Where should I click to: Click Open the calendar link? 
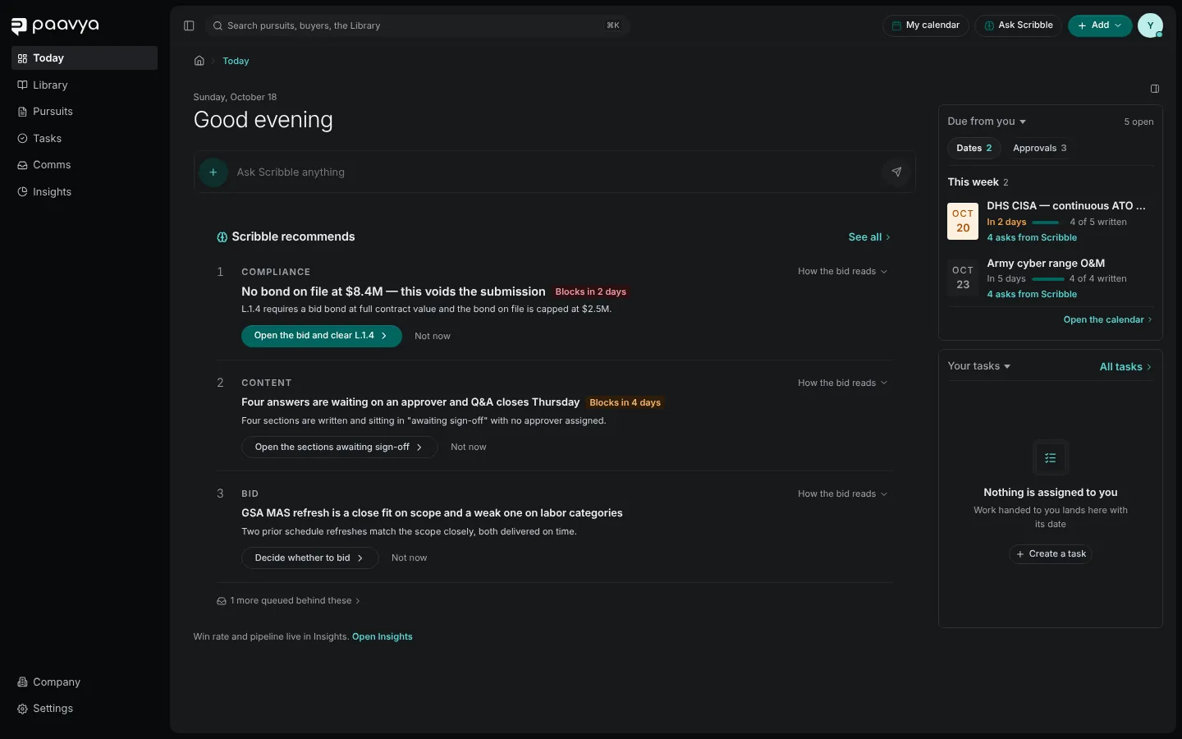[1108, 320]
